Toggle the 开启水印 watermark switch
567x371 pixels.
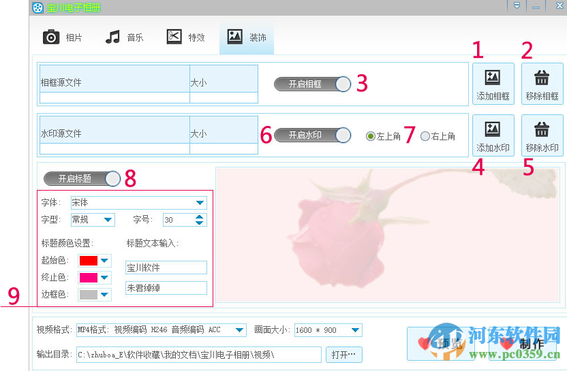(312, 135)
